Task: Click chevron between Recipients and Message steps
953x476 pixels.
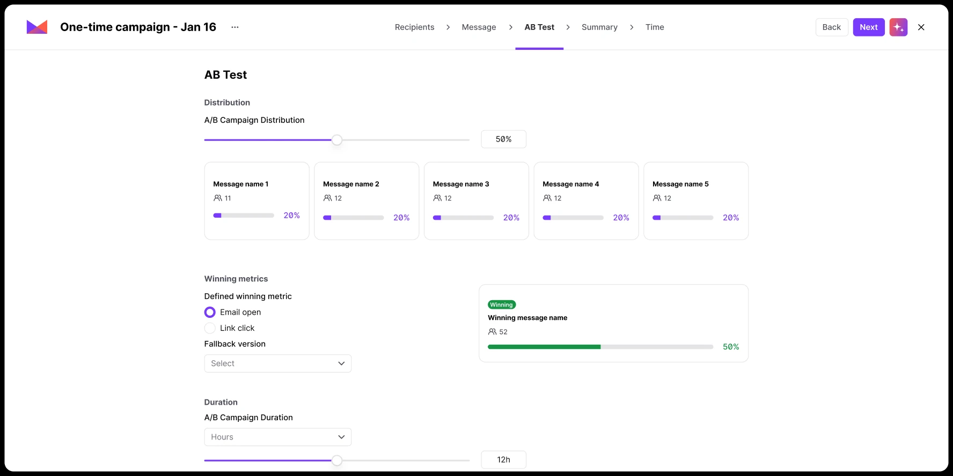Action: (x=448, y=27)
